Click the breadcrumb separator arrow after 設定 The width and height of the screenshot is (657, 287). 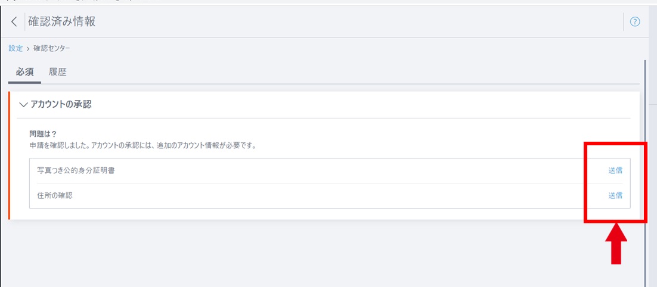click(x=28, y=49)
